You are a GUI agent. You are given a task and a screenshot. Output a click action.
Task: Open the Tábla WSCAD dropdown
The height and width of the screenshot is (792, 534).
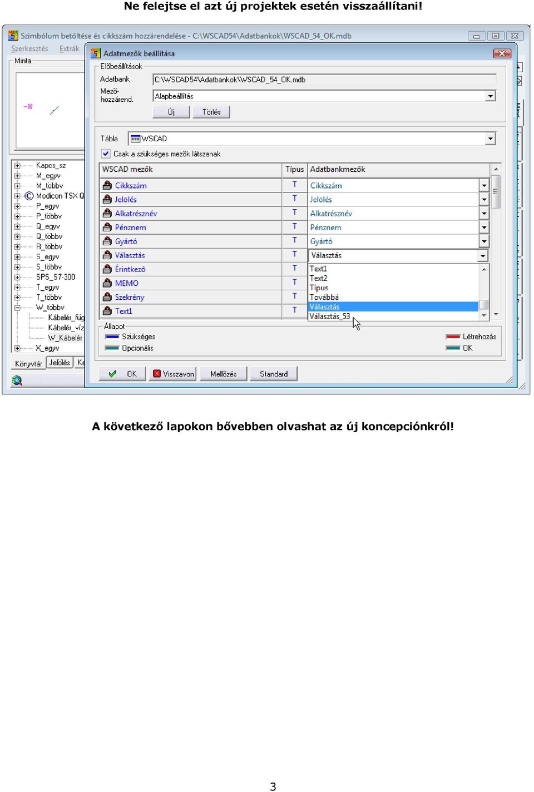(x=490, y=138)
